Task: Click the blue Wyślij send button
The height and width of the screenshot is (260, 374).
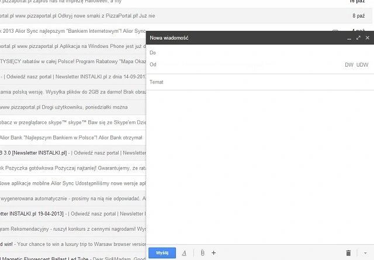Action: click(162, 253)
